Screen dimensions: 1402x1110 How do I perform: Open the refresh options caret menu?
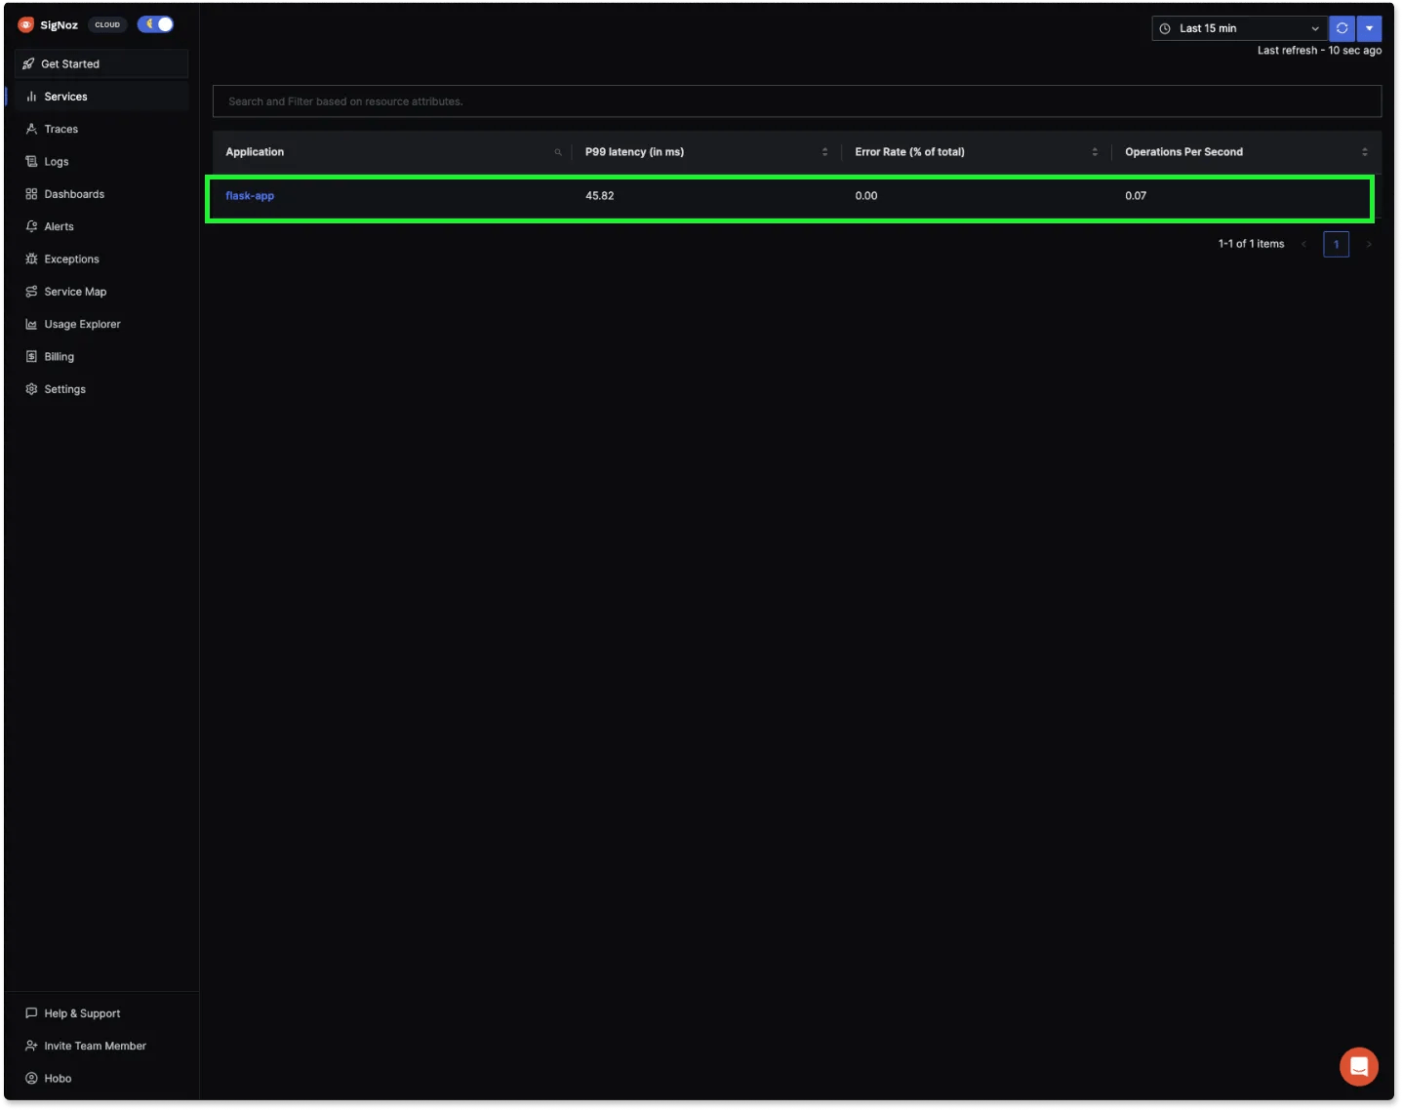[x=1370, y=28]
